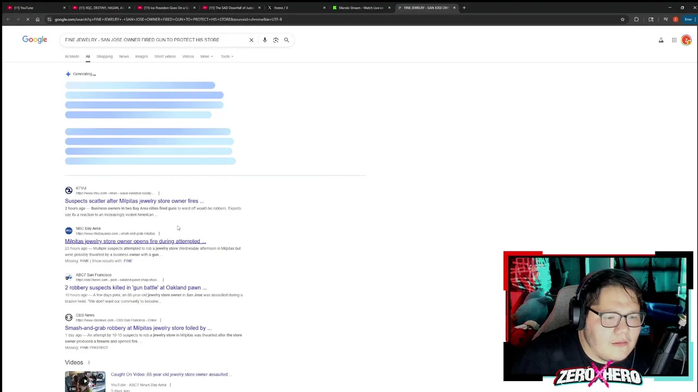
Task: Open 'Suspects scatter after Milpitas jewelry store owner fires' link
Action: pos(135,201)
